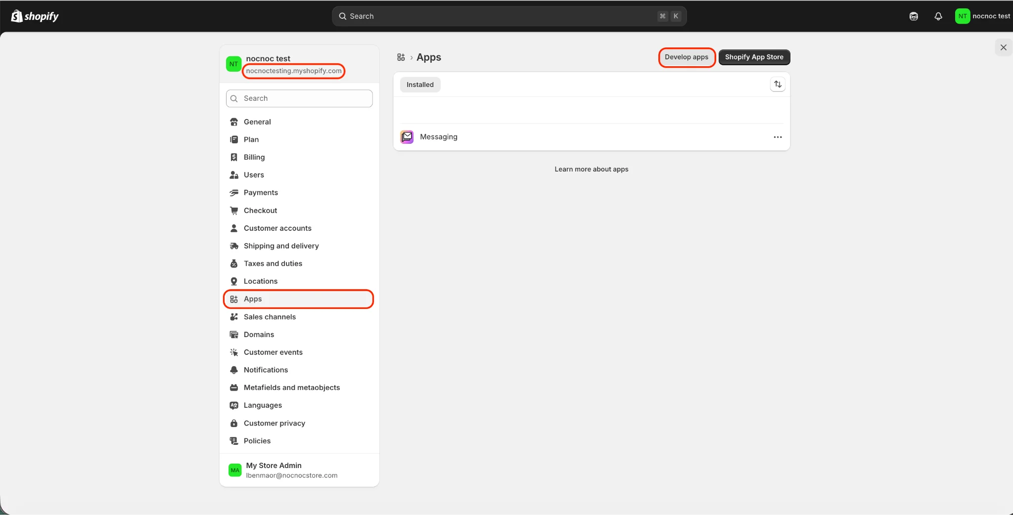Click the Policies icon
Viewport: 1013px width, 515px height.
point(234,441)
